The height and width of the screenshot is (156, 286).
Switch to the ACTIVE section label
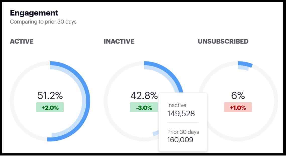point(21,41)
